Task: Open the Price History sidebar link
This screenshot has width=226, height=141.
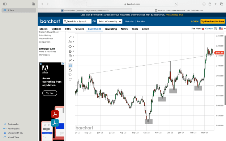Action: click(45, 35)
